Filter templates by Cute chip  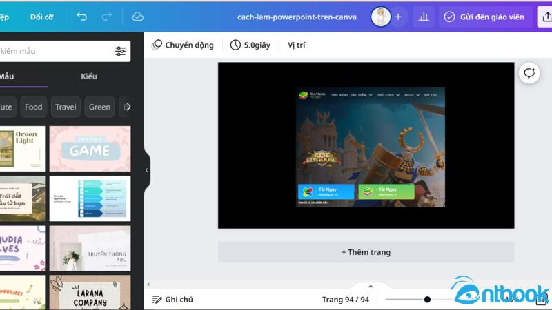(6, 107)
